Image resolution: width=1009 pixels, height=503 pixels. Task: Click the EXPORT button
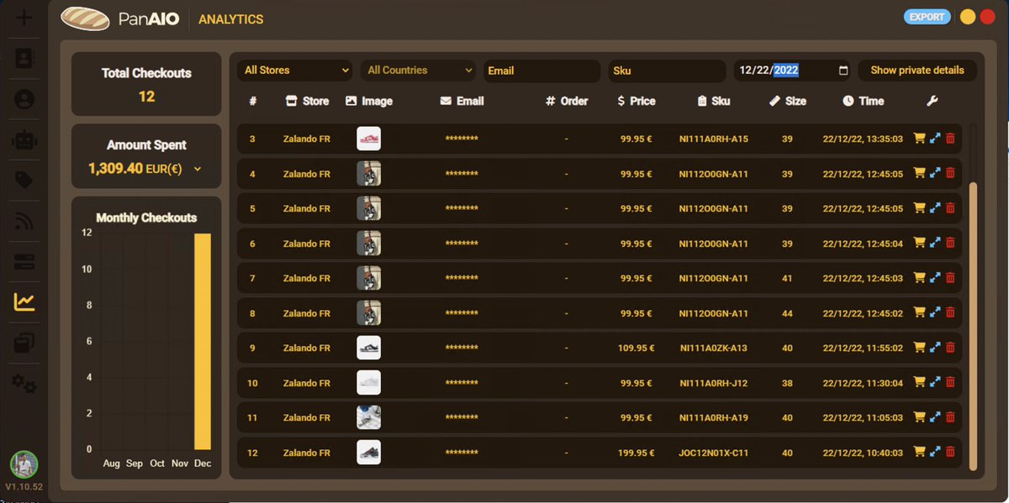tap(927, 17)
